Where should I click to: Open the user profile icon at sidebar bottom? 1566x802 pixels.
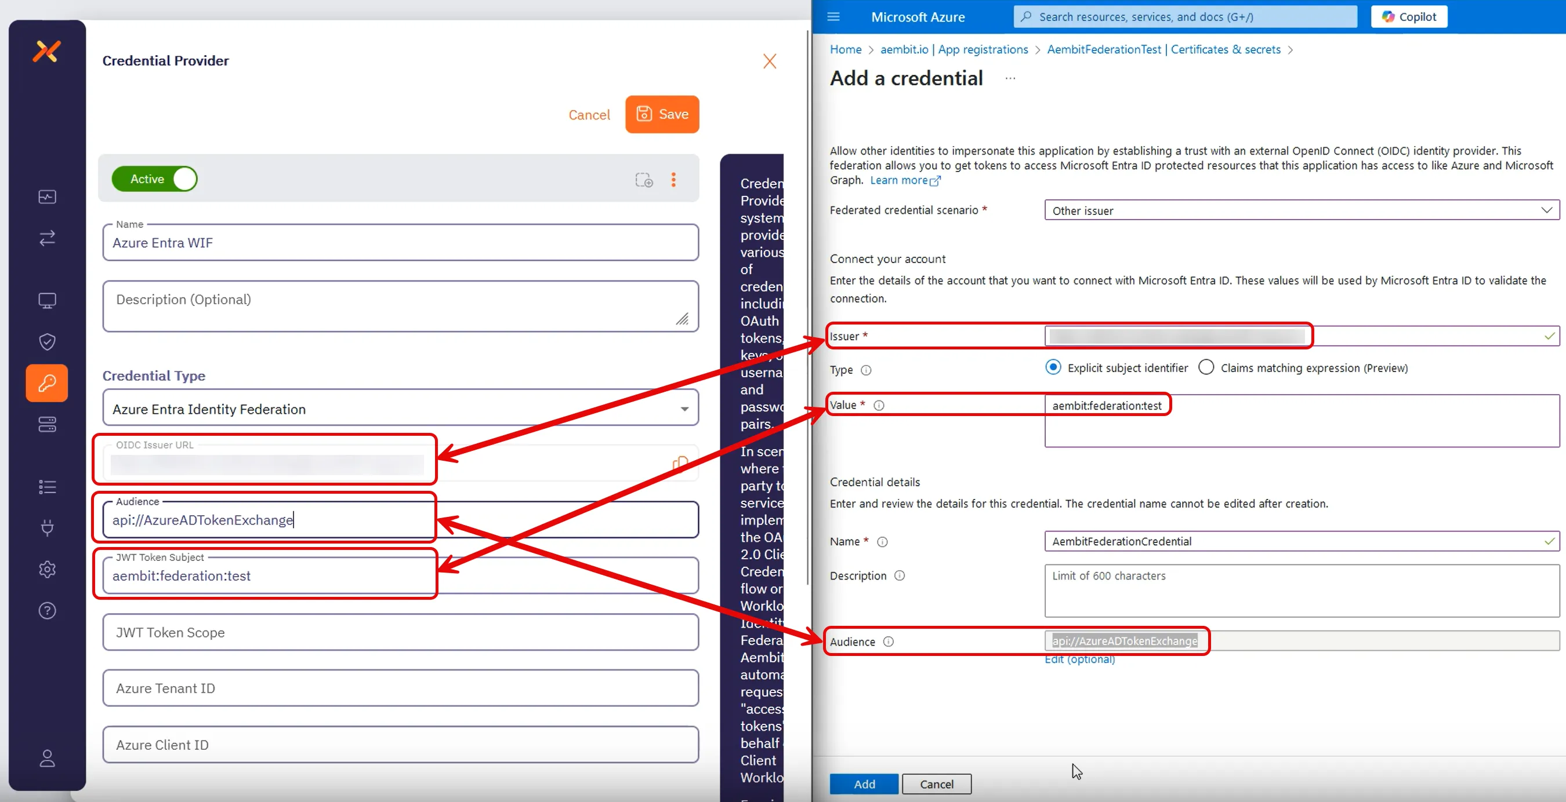tap(47, 759)
